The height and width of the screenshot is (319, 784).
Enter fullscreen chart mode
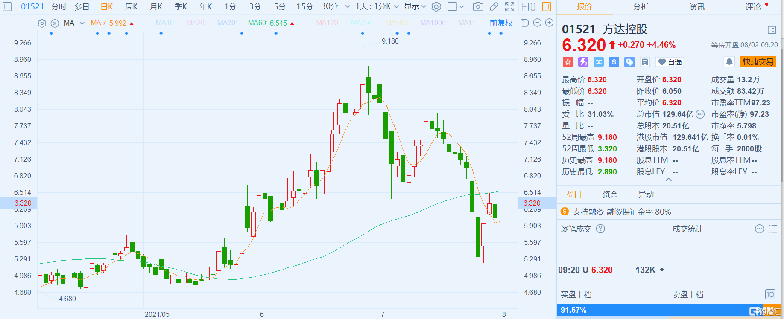509,6
